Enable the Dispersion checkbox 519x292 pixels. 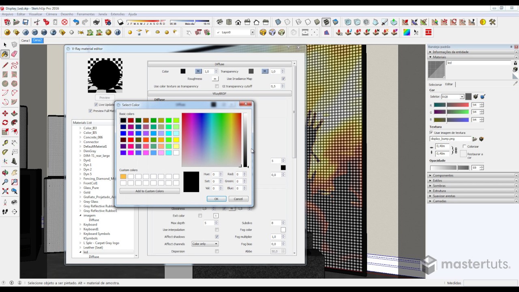coord(217,251)
